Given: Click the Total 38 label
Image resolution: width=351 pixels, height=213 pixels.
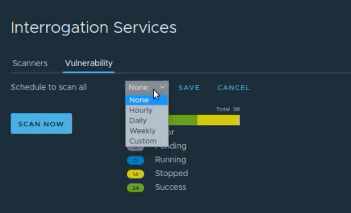Looking at the screenshot, I should [x=228, y=109].
